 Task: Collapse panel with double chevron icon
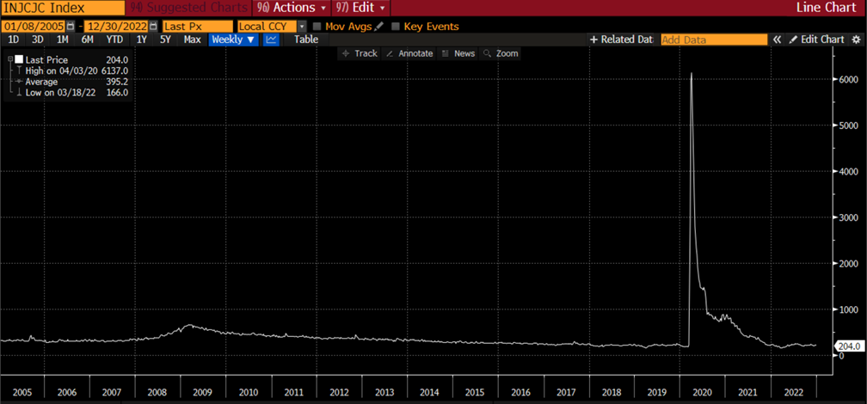click(x=777, y=40)
